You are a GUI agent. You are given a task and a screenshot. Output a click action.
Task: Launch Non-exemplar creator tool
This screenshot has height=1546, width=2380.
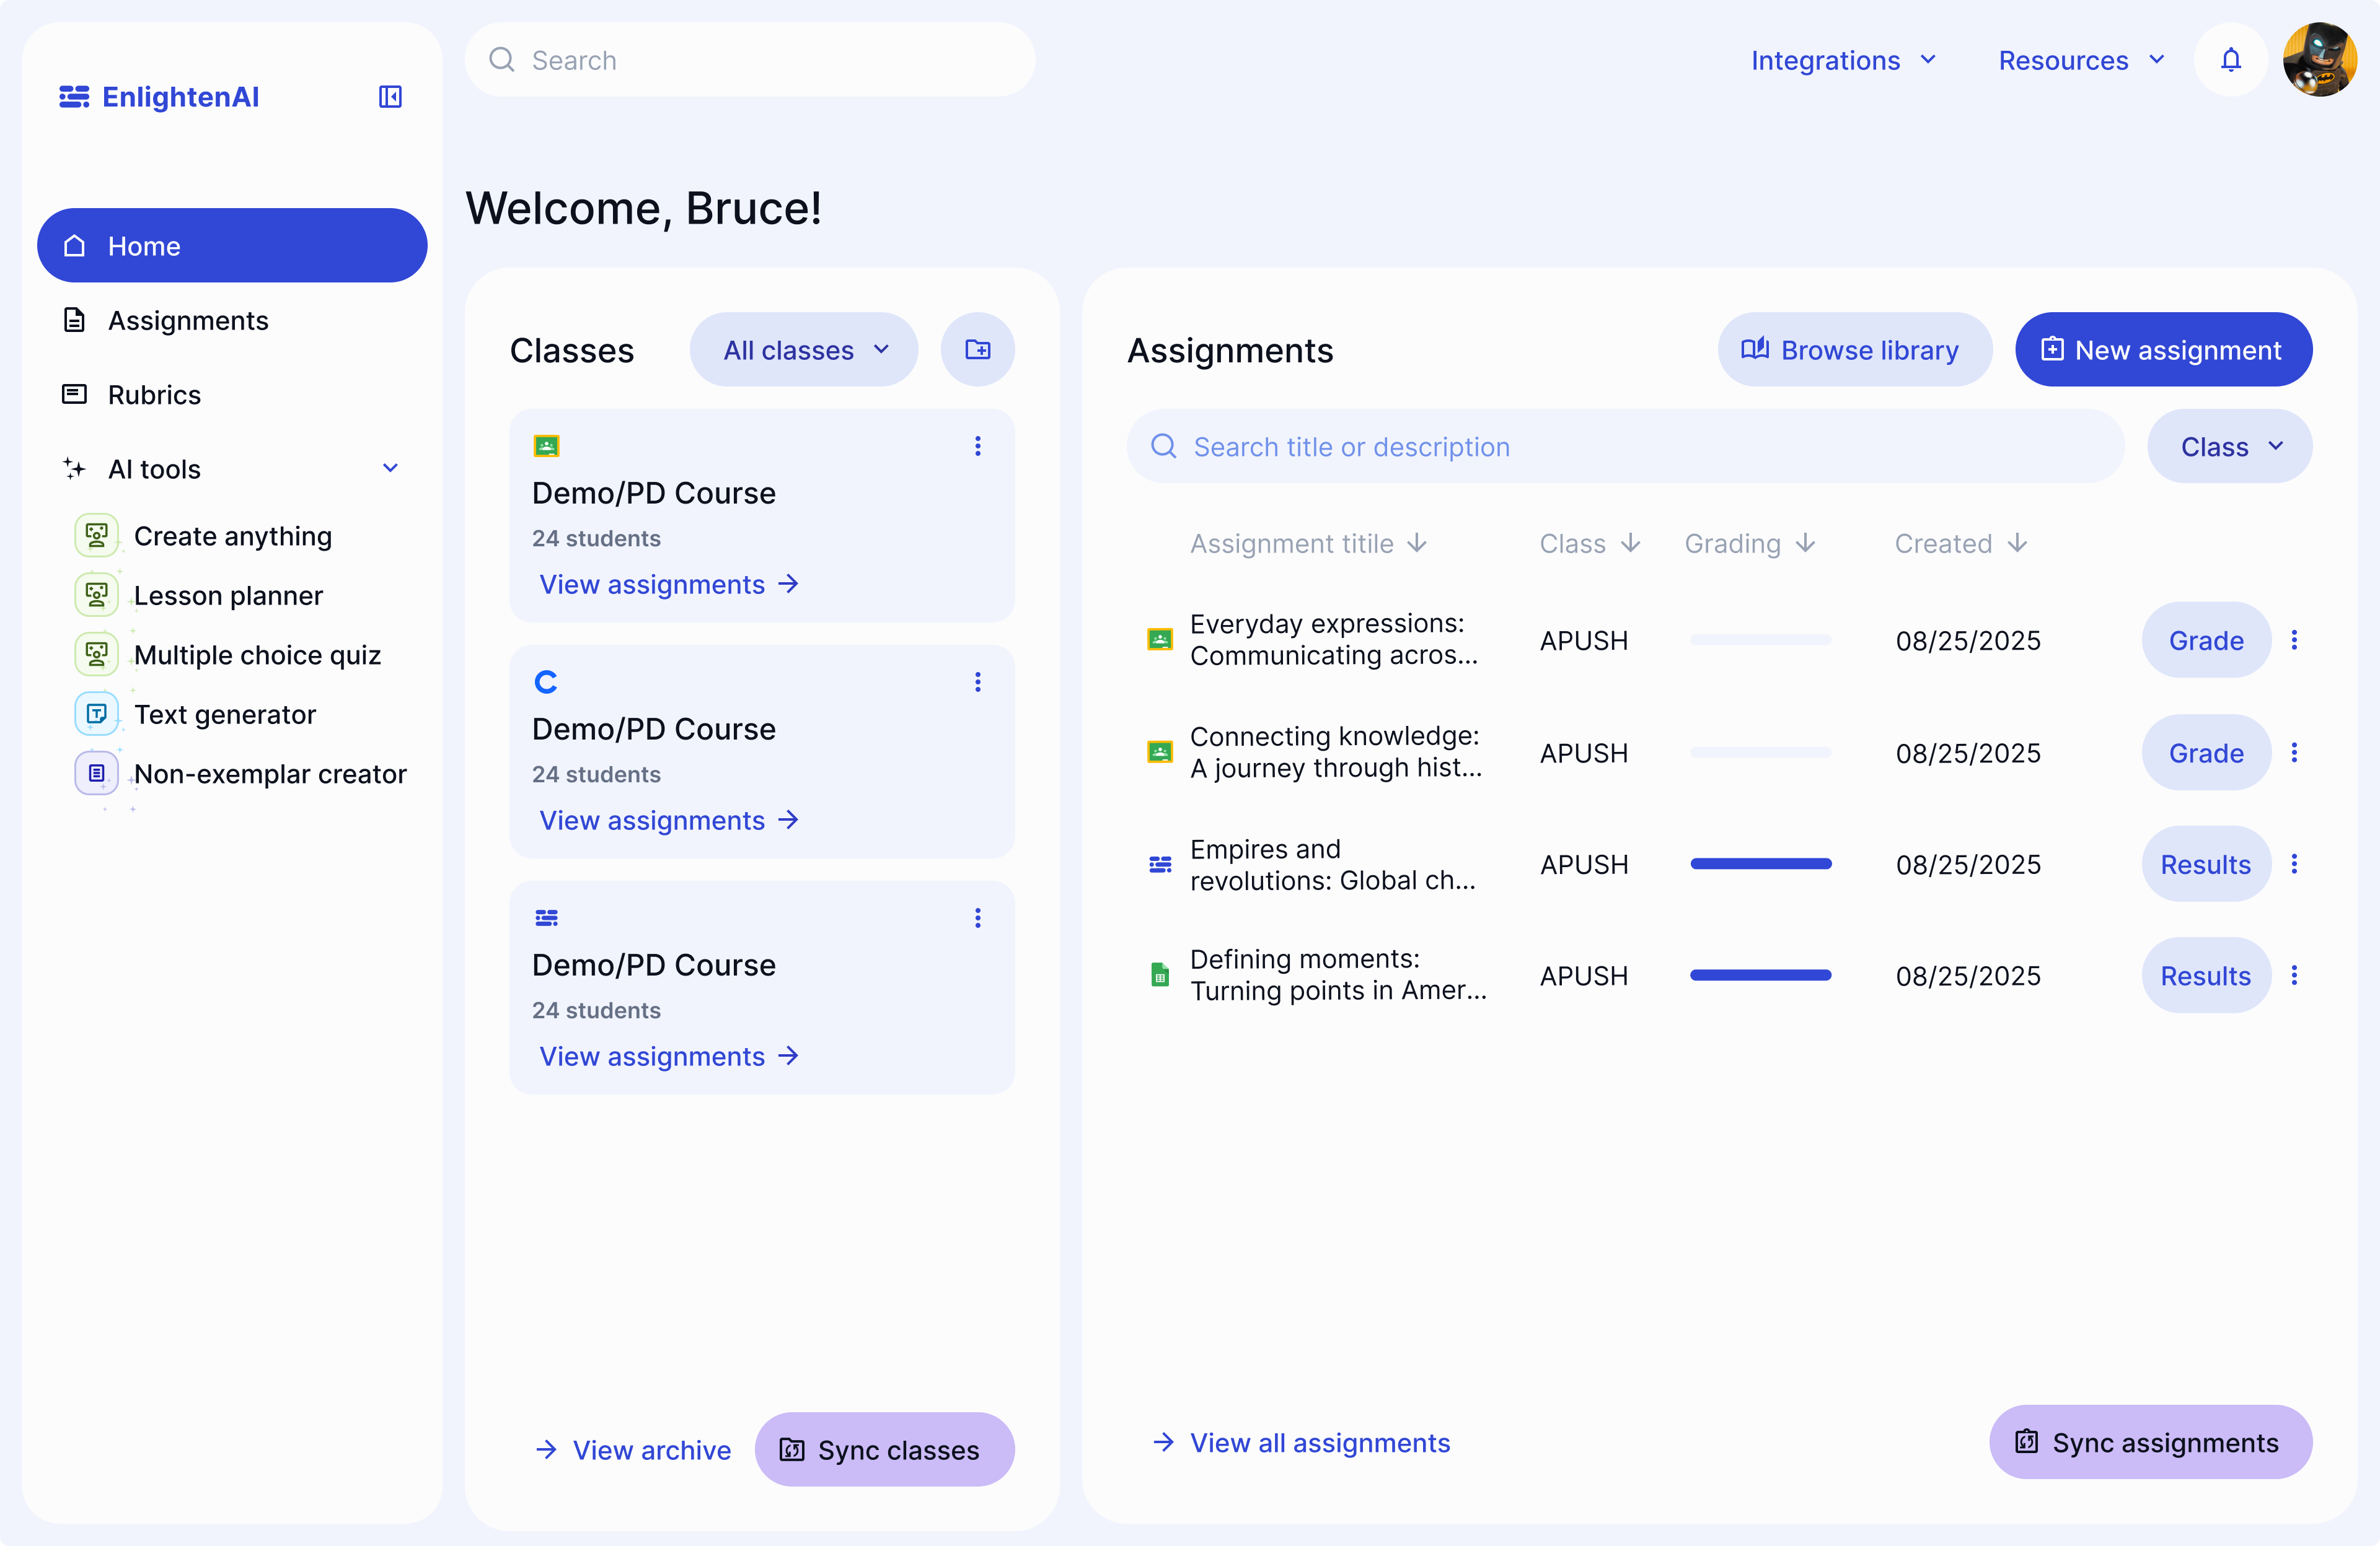(269, 774)
